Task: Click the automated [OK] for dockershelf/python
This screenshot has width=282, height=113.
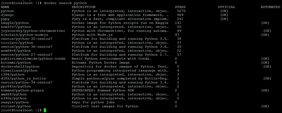Action: tap(267, 67)
